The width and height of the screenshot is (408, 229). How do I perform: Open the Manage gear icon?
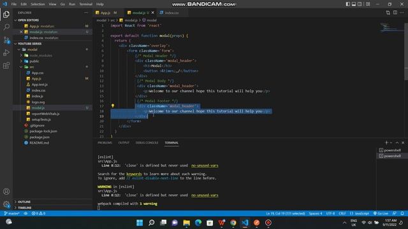(x=6, y=204)
